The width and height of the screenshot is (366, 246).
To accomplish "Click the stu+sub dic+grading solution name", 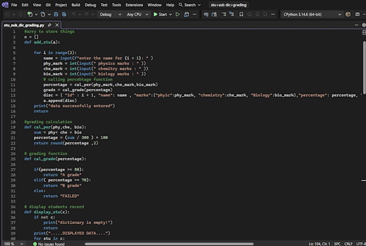I will tap(229, 5).
